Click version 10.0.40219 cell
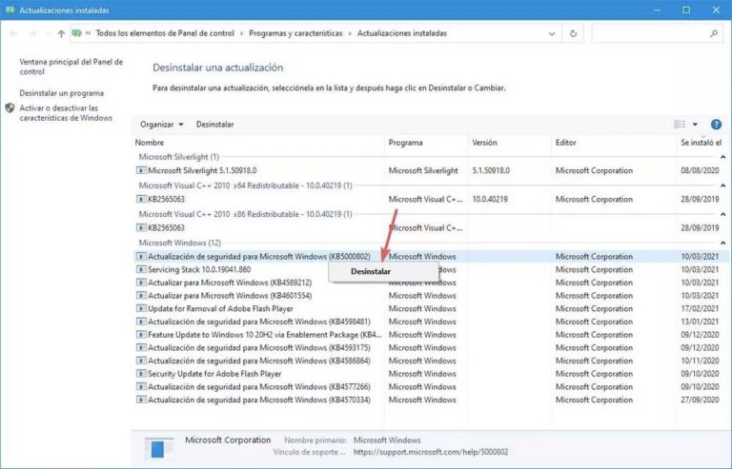The height and width of the screenshot is (469, 732). tap(490, 199)
